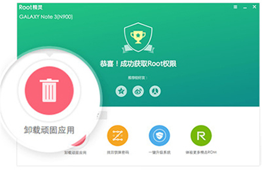Share via the Renren icon
262x170 pixels.
[x=155, y=91]
